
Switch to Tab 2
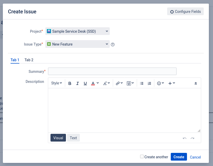pyautogui.click(x=29, y=60)
